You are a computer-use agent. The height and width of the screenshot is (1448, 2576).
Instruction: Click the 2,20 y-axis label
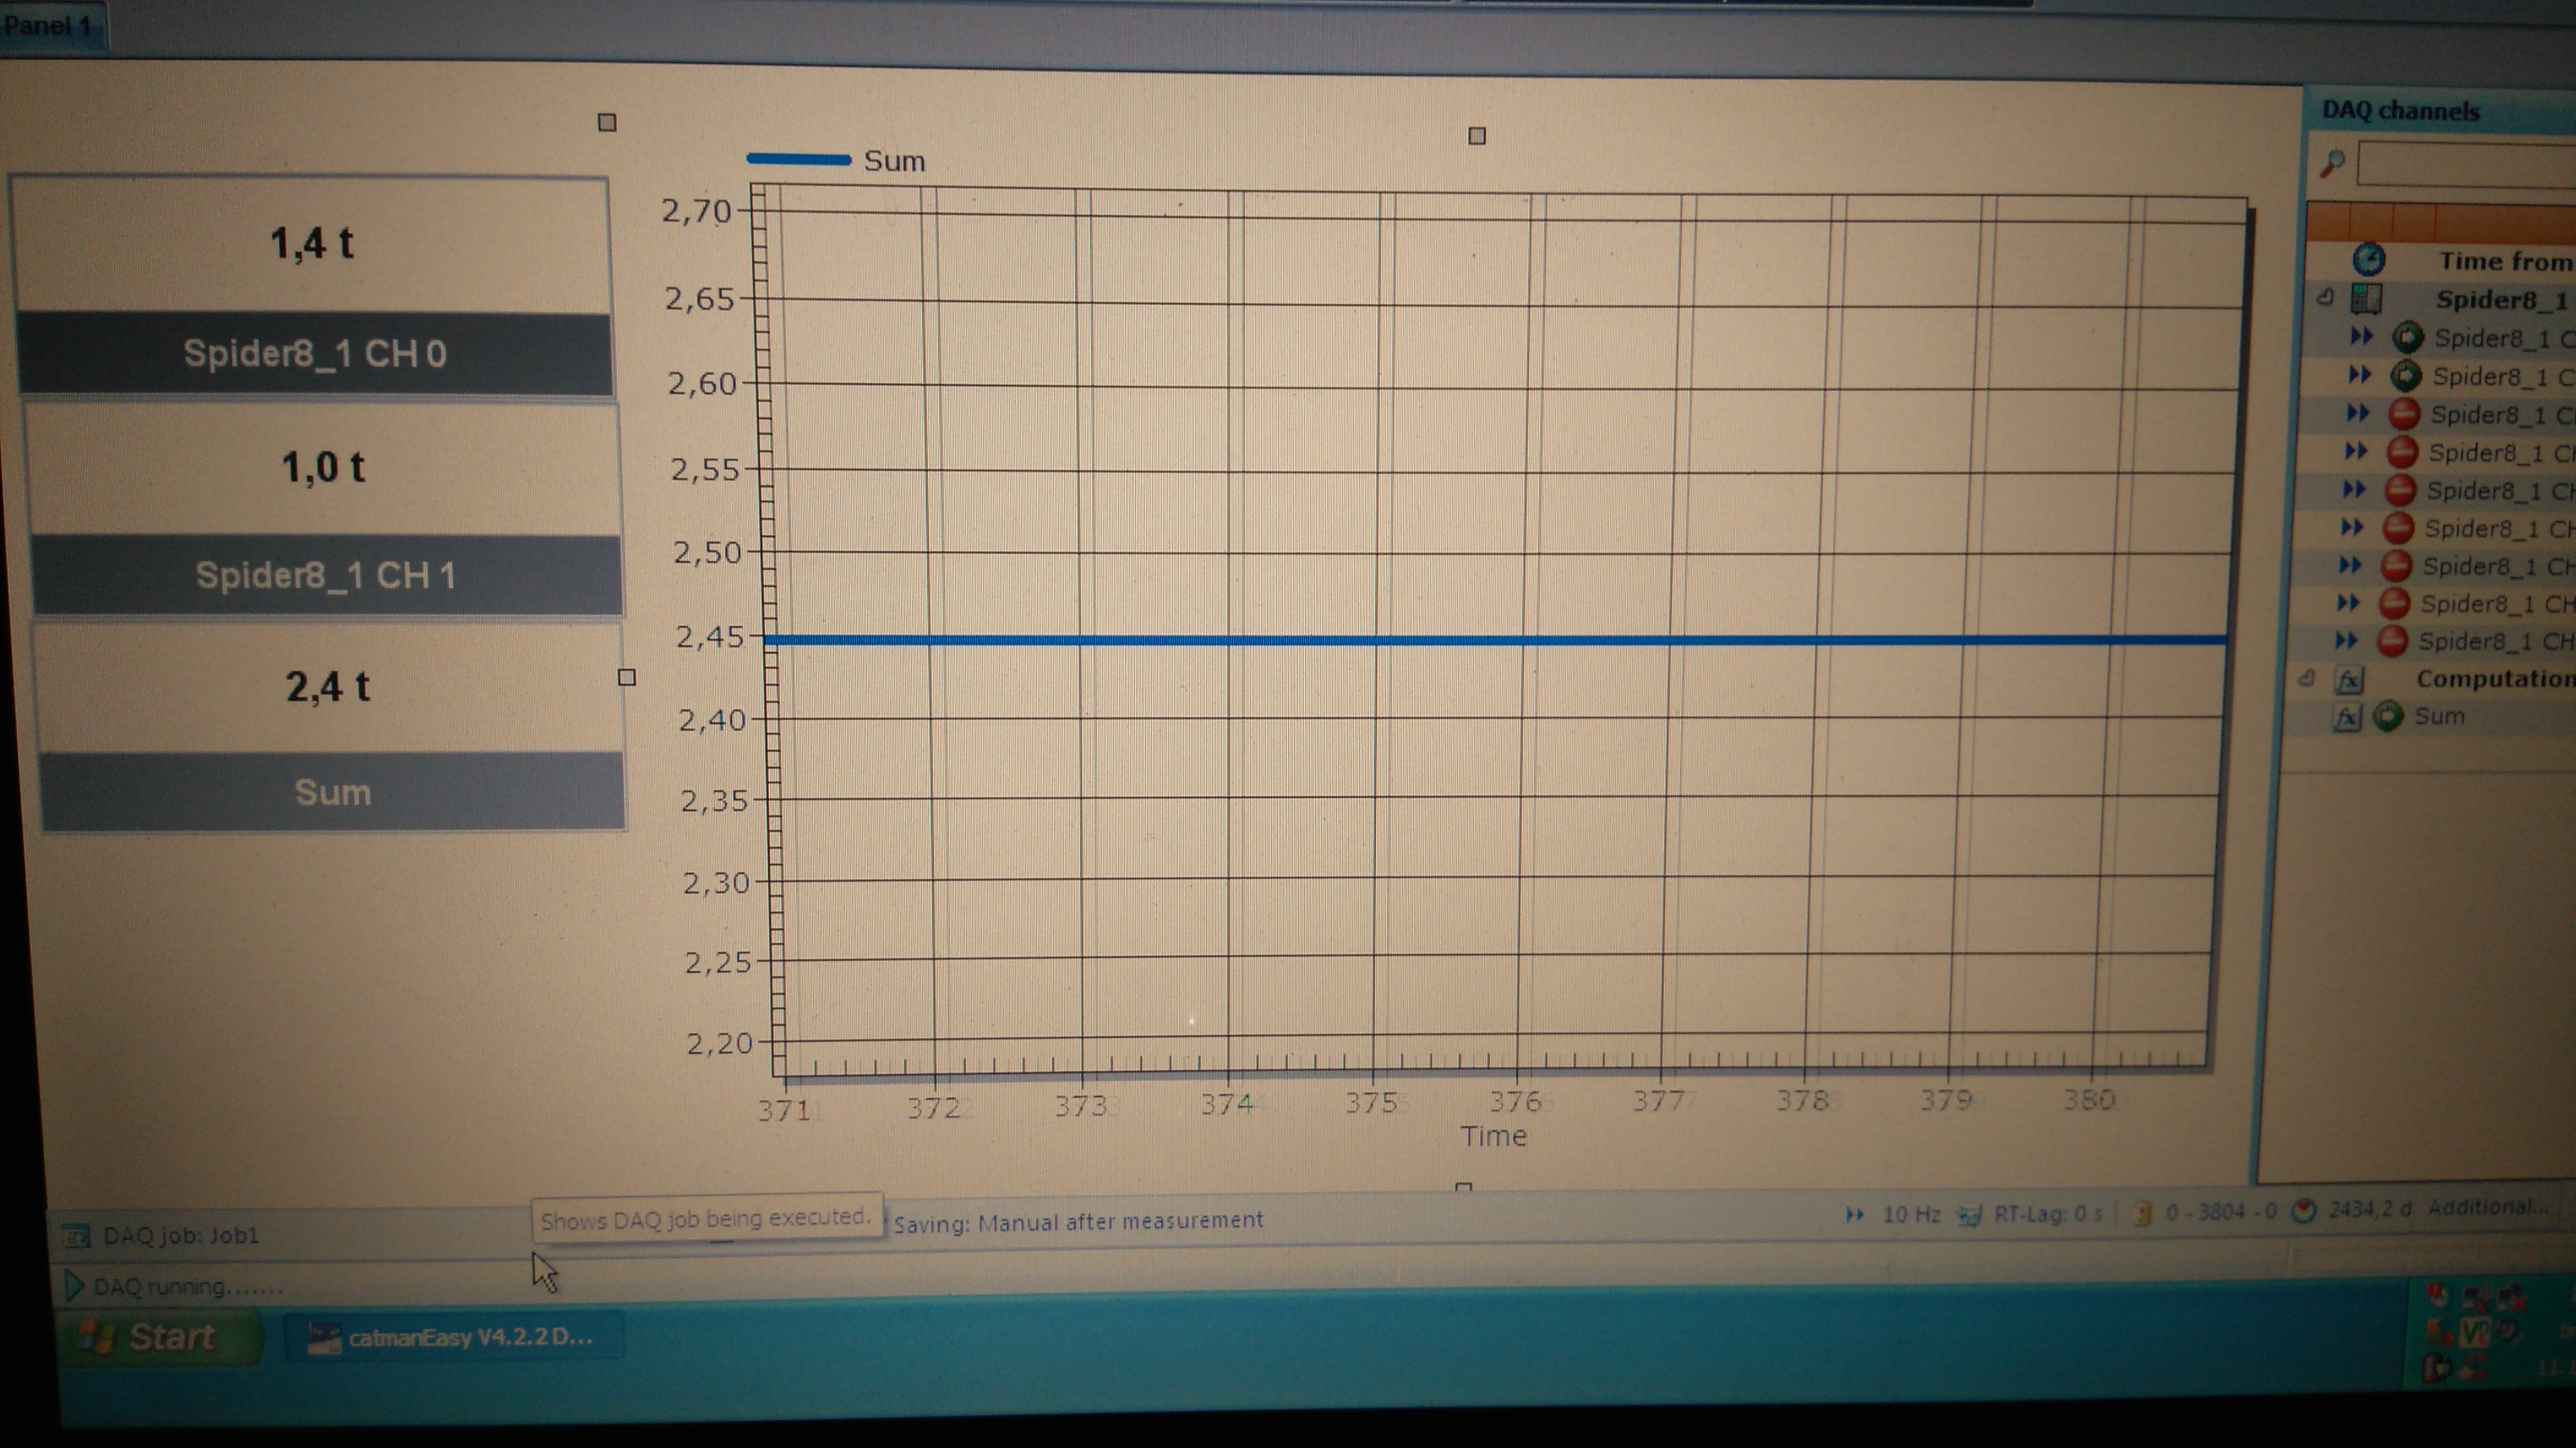pos(720,1043)
